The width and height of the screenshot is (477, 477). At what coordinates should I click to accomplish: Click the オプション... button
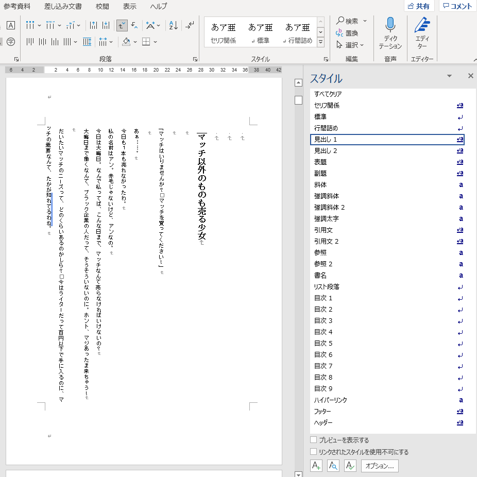380,466
